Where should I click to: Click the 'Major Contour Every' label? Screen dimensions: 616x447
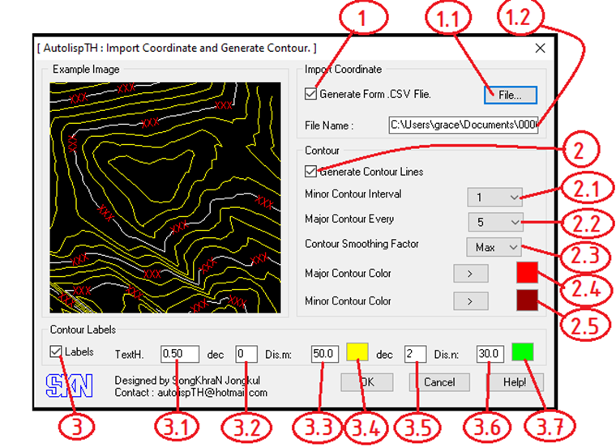click(349, 219)
